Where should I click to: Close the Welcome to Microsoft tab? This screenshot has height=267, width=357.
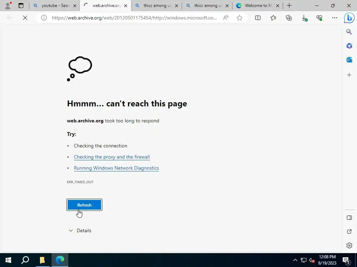coord(278,6)
